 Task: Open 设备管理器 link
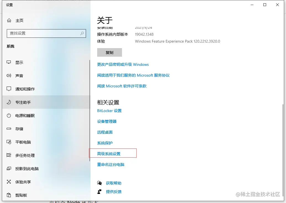coord(107,121)
